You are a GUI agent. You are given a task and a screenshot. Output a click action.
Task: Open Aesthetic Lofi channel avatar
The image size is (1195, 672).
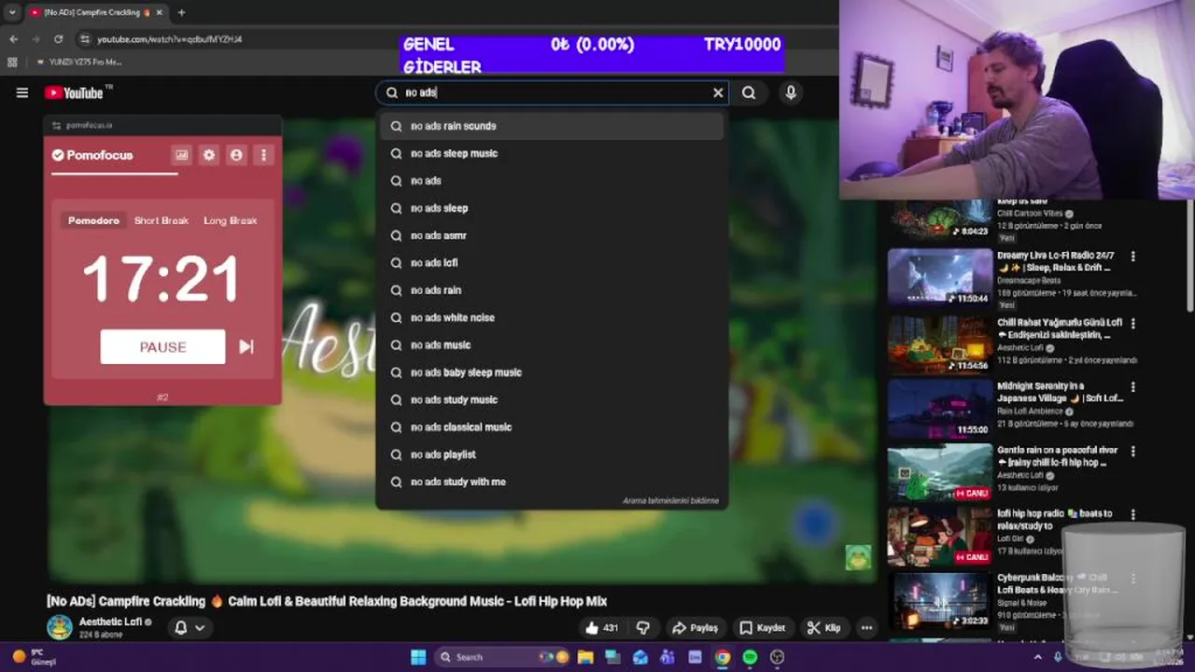click(x=60, y=627)
